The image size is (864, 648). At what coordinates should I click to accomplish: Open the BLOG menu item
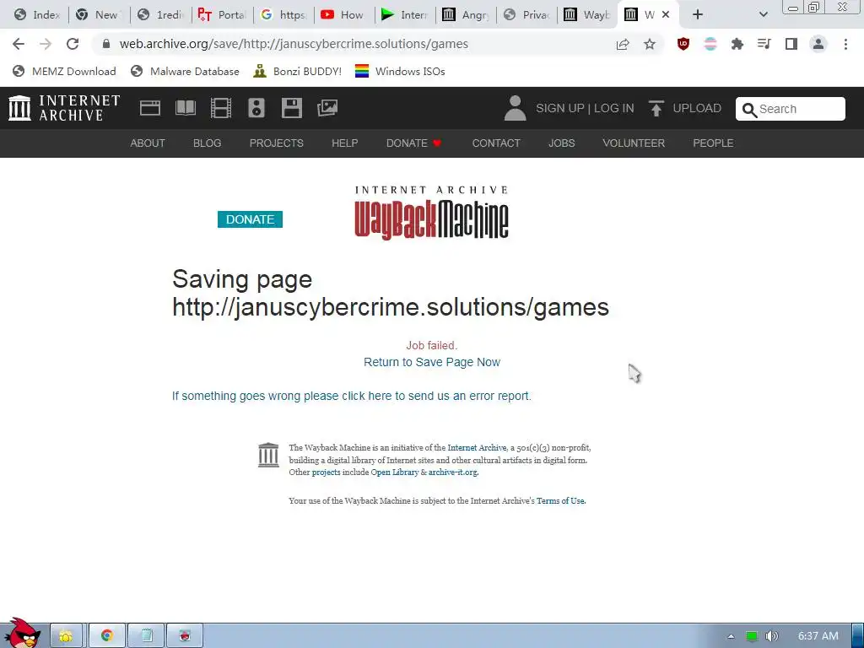(x=208, y=143)
